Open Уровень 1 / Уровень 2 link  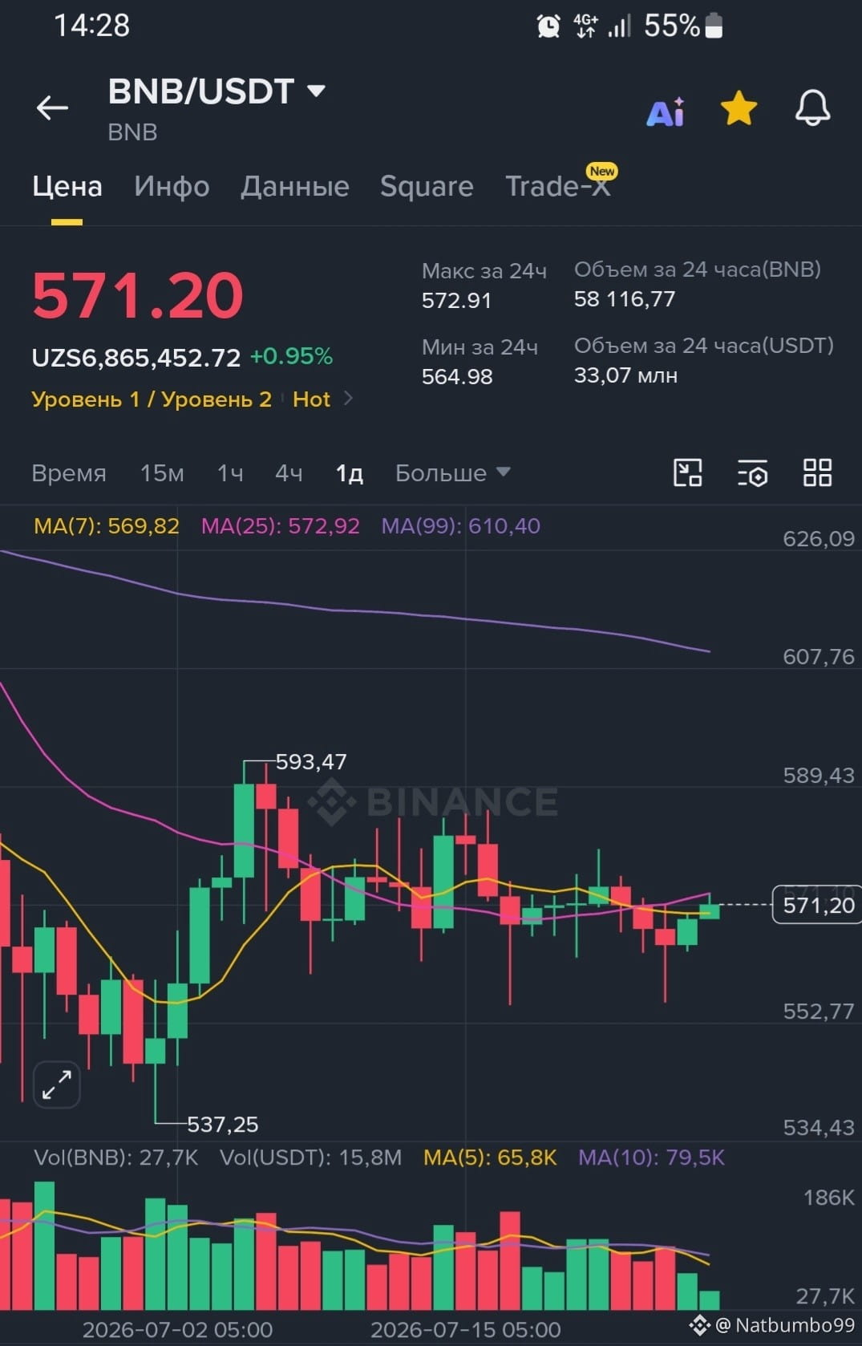152,399
